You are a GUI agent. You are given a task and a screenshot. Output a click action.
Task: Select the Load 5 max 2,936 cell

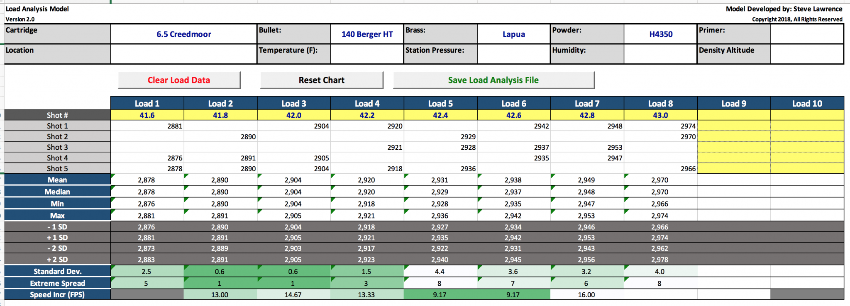tap(441, 215)
